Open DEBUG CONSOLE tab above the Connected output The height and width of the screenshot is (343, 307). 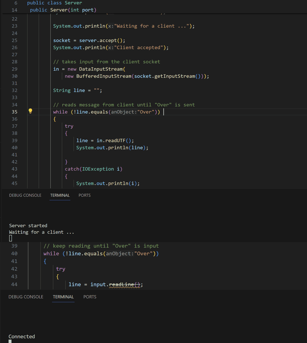26,297
